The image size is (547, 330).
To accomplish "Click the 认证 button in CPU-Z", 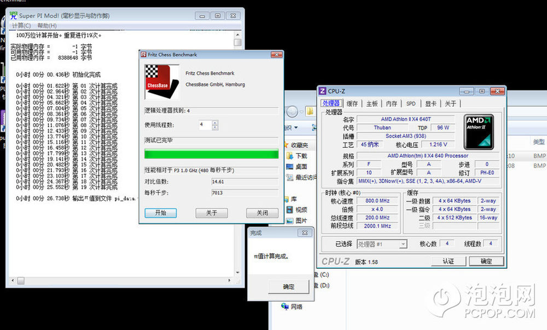I will [449, 261].
